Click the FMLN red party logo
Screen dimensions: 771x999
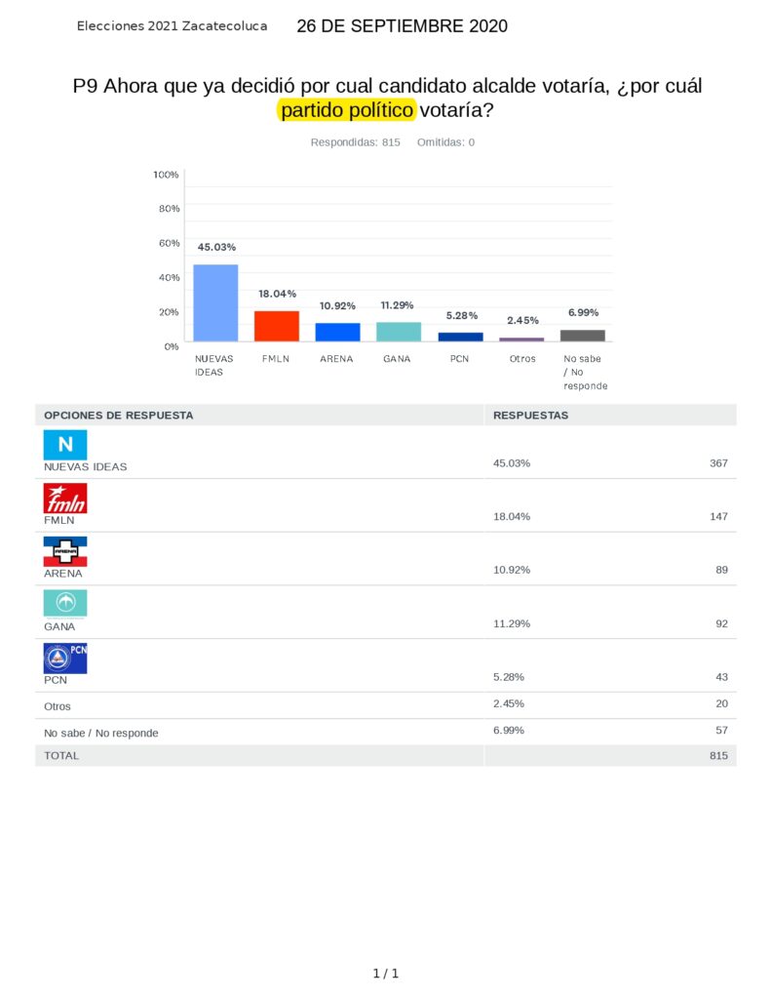[x=65, y=499]
